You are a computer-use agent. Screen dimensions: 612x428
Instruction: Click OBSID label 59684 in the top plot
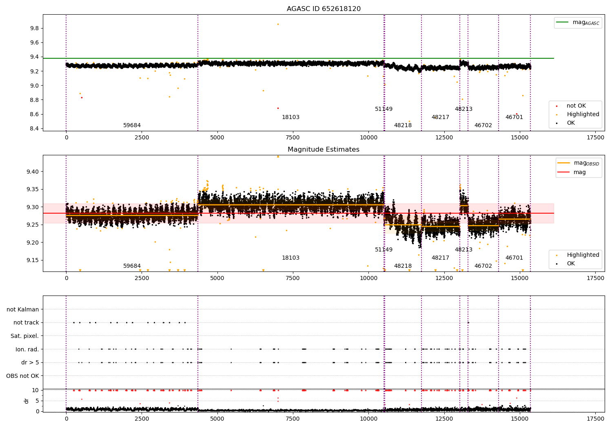pyautogui.click(x=132, y=126)
